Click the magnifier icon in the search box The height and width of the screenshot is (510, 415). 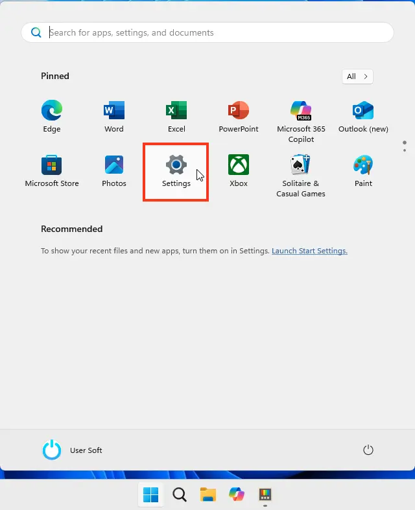pyautogui.click(x=36, y=32)
